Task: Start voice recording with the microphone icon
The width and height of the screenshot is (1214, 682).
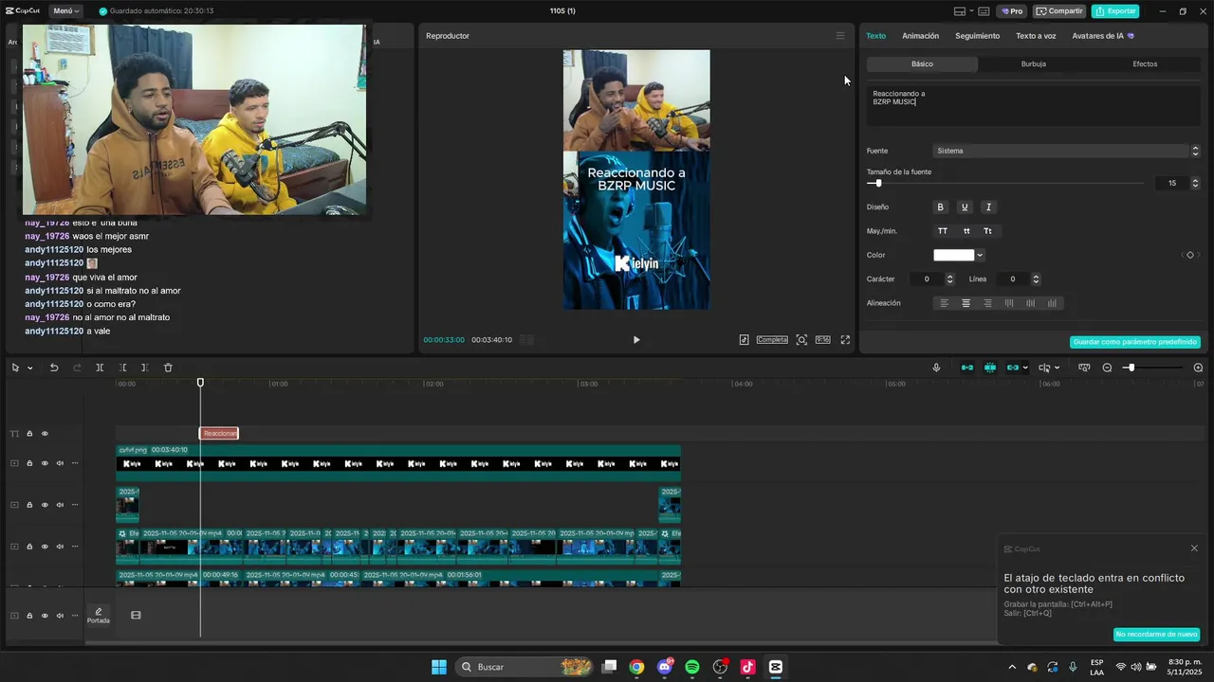Action: click(x=936, y=368)
